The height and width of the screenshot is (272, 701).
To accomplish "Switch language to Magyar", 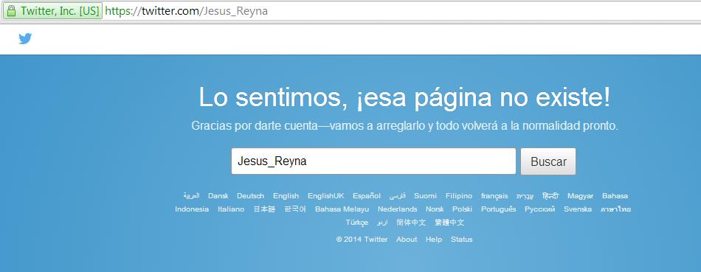I will pos(580,195).
